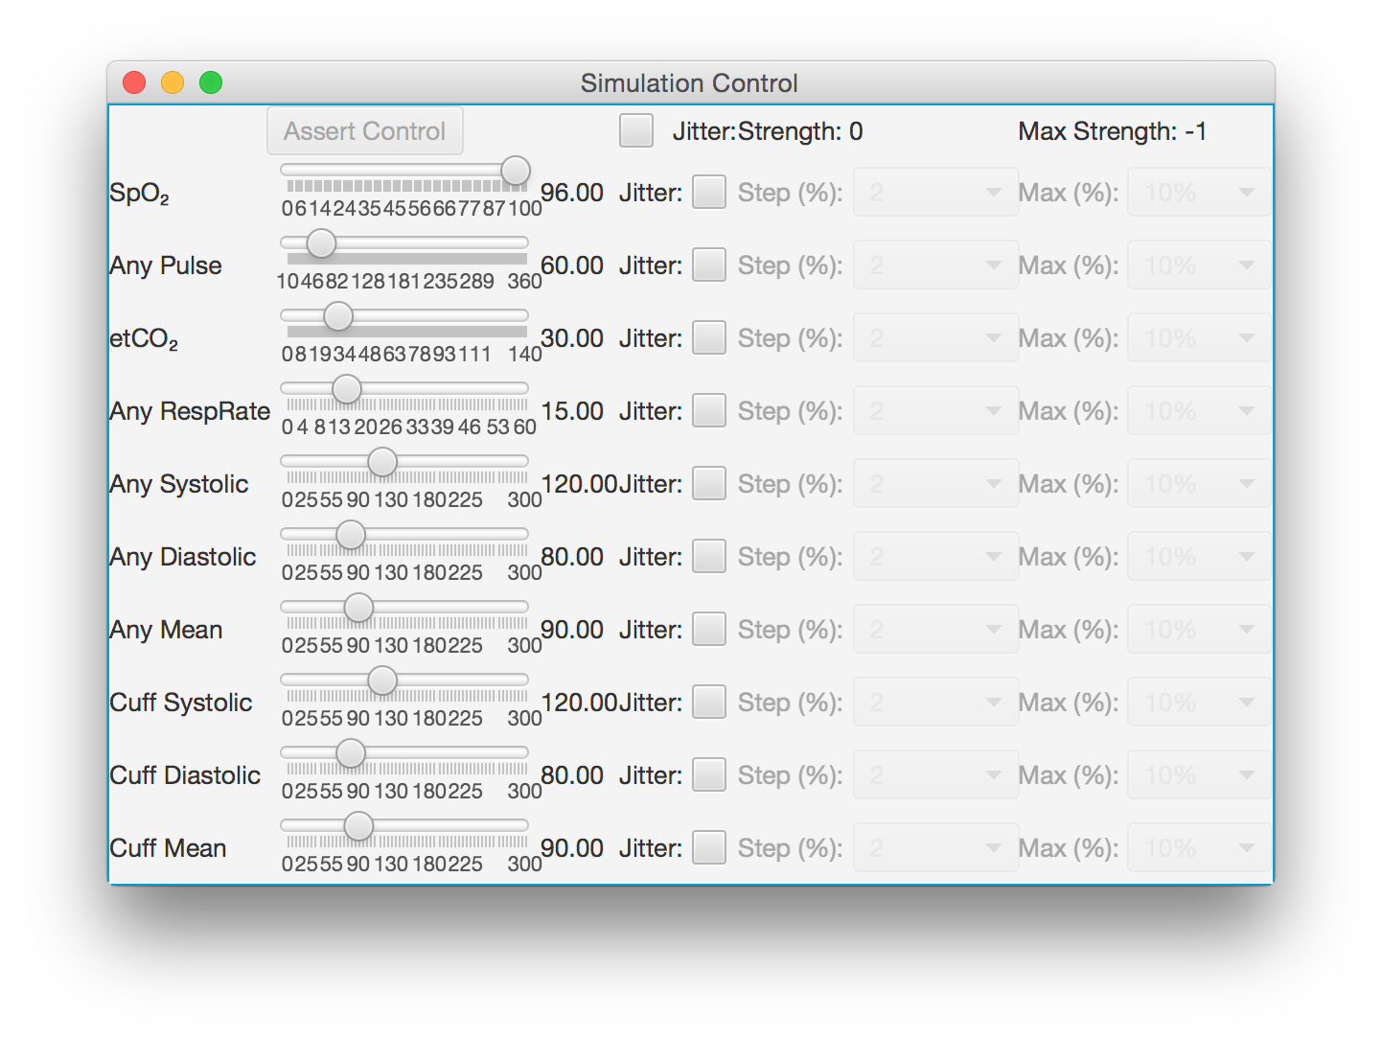Click the Assert Control button
Viewport: 1382px width, 1039px height.
click(x=365, y=130)
